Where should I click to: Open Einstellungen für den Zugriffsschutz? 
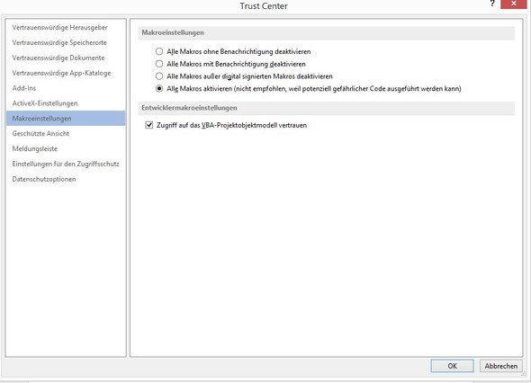click(x=66, y=164)
